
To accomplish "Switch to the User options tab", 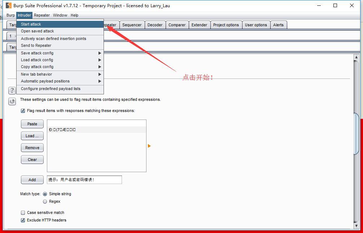I will pyautogui.click(x=256, y=25).
